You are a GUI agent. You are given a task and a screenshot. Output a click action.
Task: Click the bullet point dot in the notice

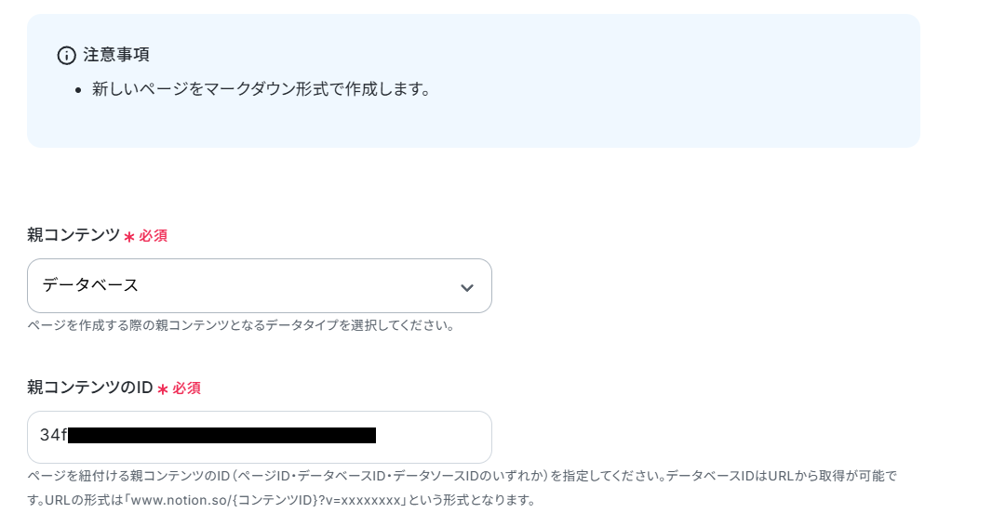tap(78, 90)
